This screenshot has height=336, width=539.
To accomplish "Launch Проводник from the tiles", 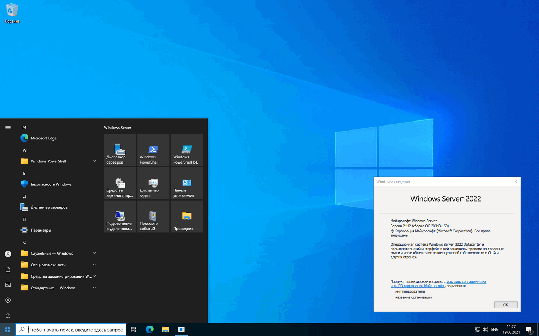I will click(186, 216).
